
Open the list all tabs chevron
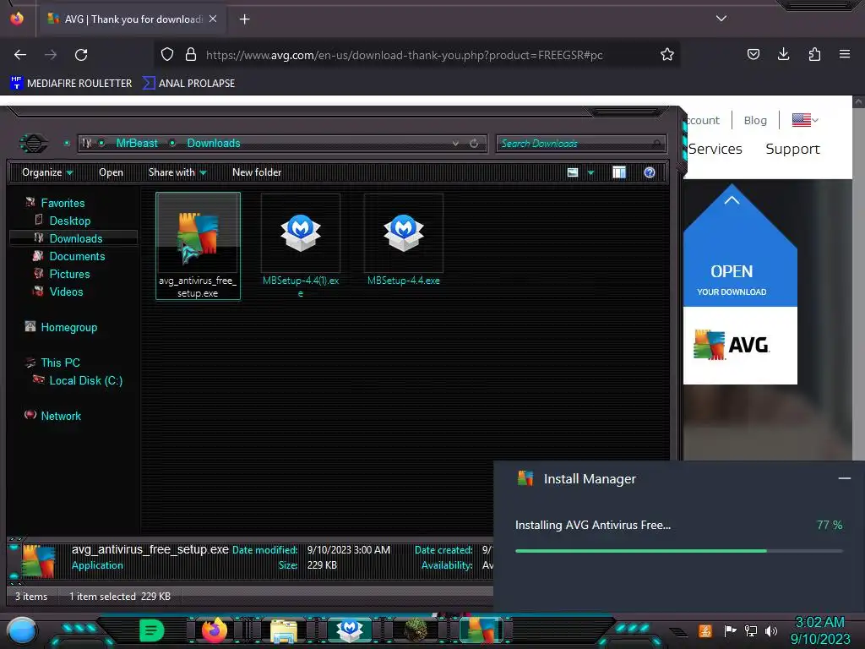721,19
